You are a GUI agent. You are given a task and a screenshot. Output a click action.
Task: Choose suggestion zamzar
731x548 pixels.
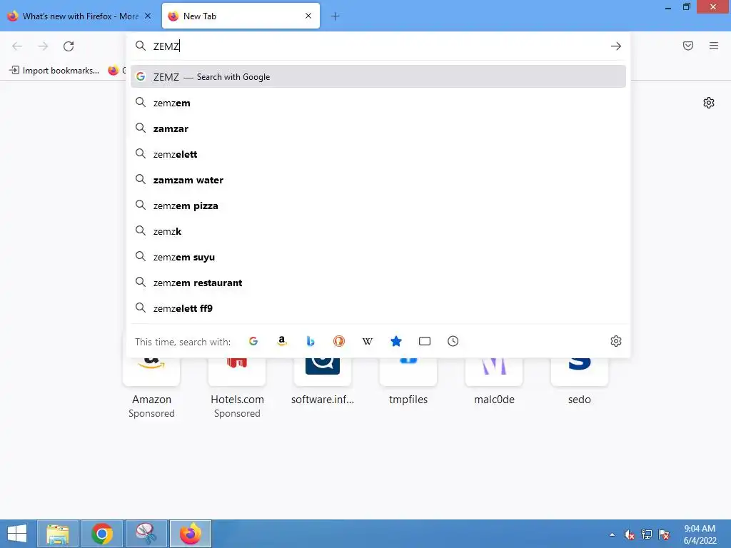click(378, 128)
